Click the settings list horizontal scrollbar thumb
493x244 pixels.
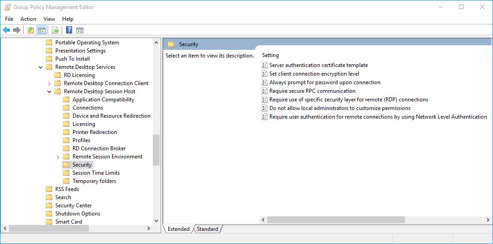pos(336,220)
